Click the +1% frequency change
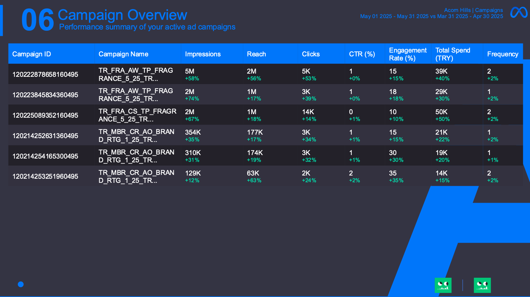The width and height of the screenshot is (530, 297). pos(493,160)
